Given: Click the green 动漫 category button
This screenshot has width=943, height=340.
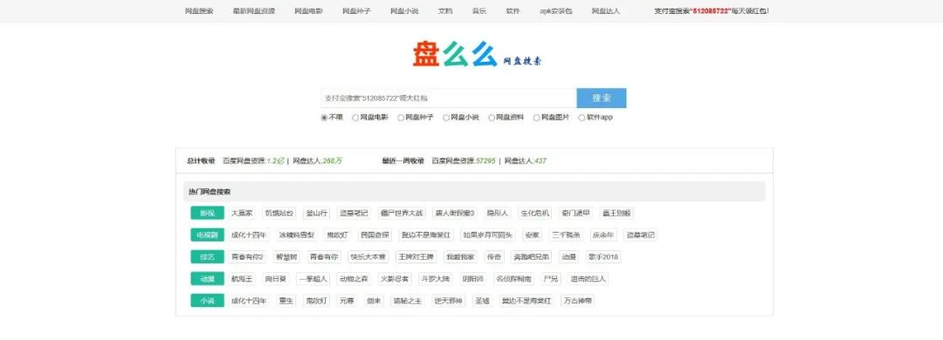Looking at the screenshot, I should point(207,279).
